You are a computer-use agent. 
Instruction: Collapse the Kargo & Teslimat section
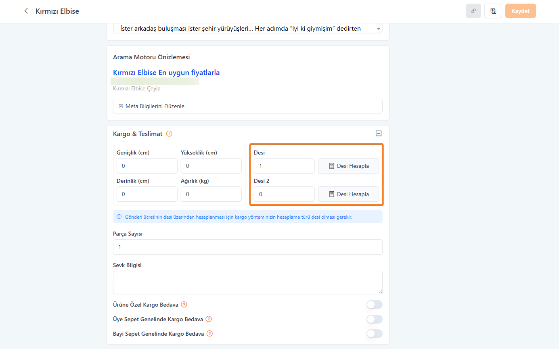coord(379,134)
